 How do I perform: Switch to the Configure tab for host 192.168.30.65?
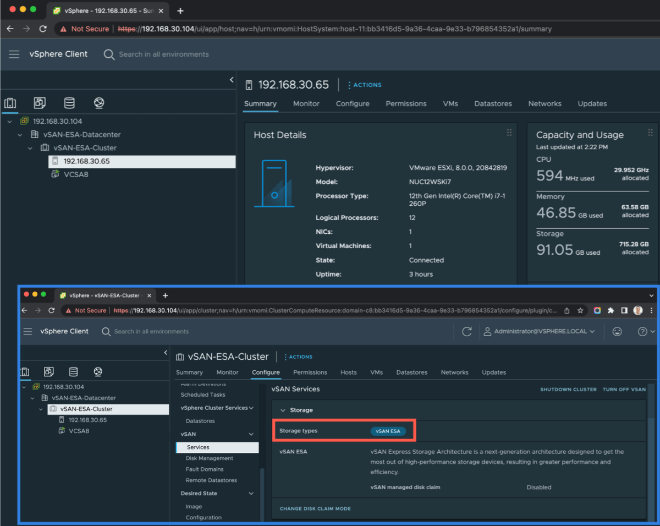(353, 103)
